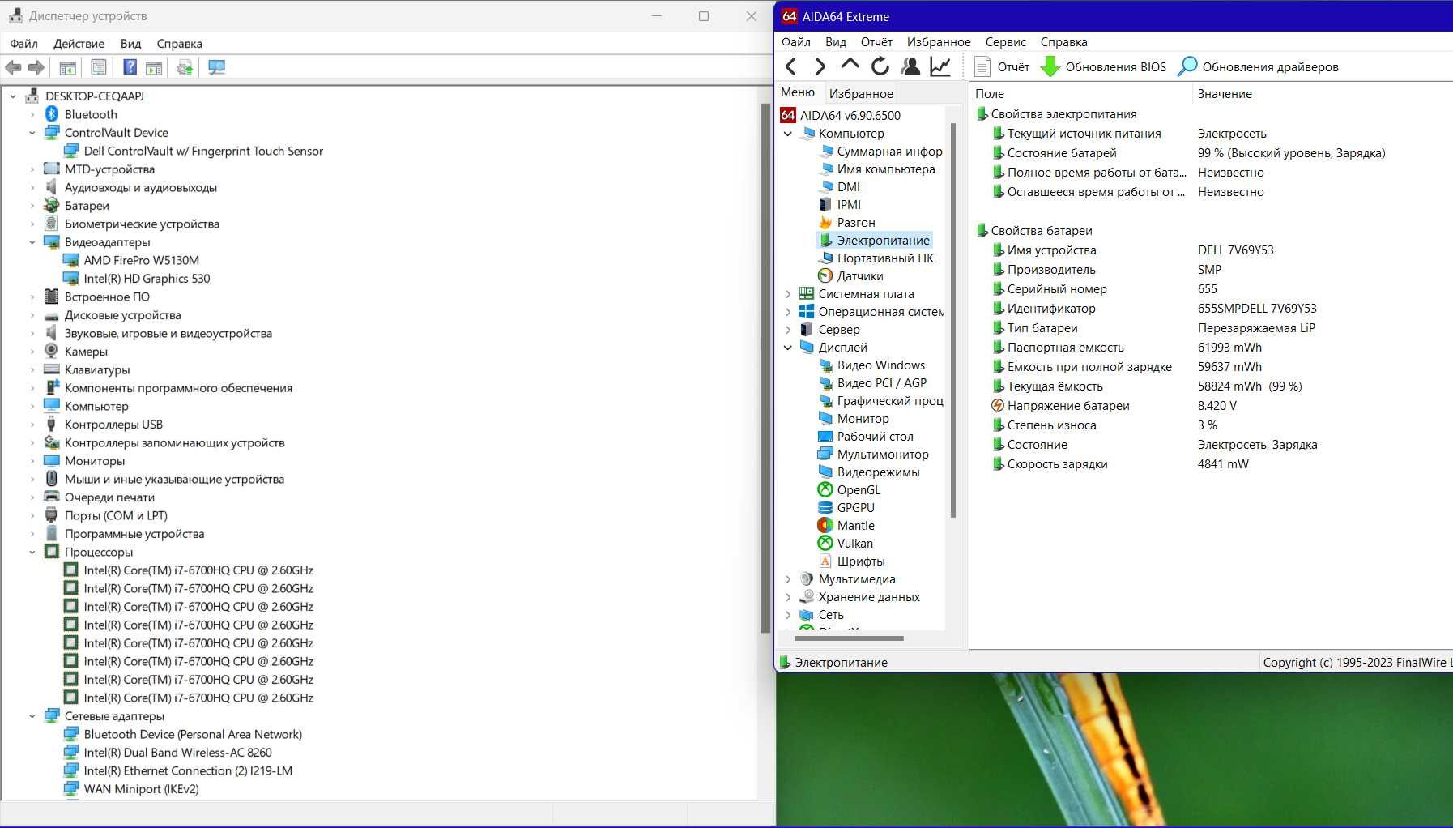Select Текущий источник питания row
1453x828 pixels.
[1084, 134]
